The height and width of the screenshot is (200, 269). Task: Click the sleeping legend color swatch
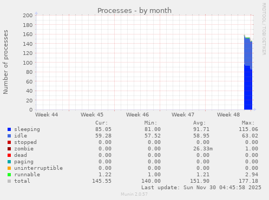pyautogui.click(x=9, y=129)
